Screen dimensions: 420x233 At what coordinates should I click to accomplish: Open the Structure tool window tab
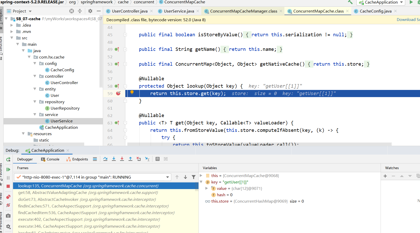coord(2,46)
